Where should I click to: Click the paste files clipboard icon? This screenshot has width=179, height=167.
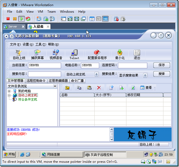click(x=89, y=88)
